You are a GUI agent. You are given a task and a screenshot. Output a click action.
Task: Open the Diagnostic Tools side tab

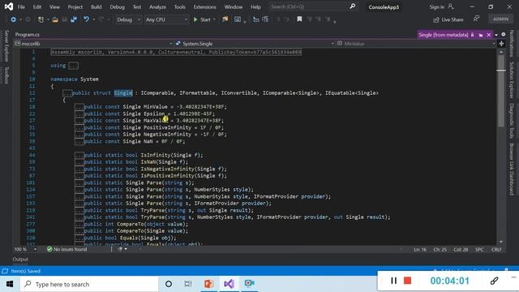click(x=512, y=121)
